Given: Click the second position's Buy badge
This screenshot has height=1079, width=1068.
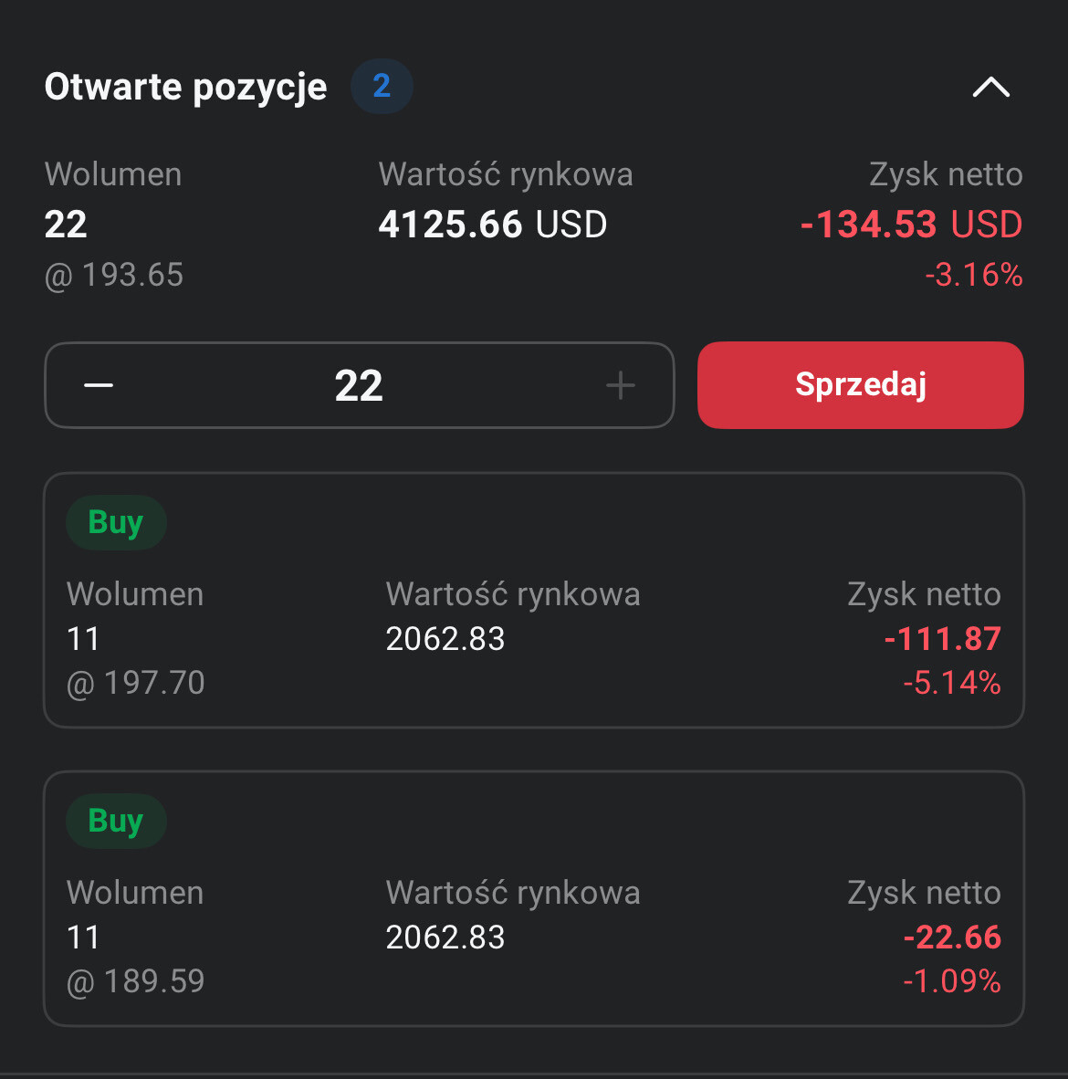Looking at the screenshot, I should click(x=116, y=822).
